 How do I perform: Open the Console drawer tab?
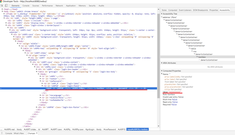click(8, 133)
